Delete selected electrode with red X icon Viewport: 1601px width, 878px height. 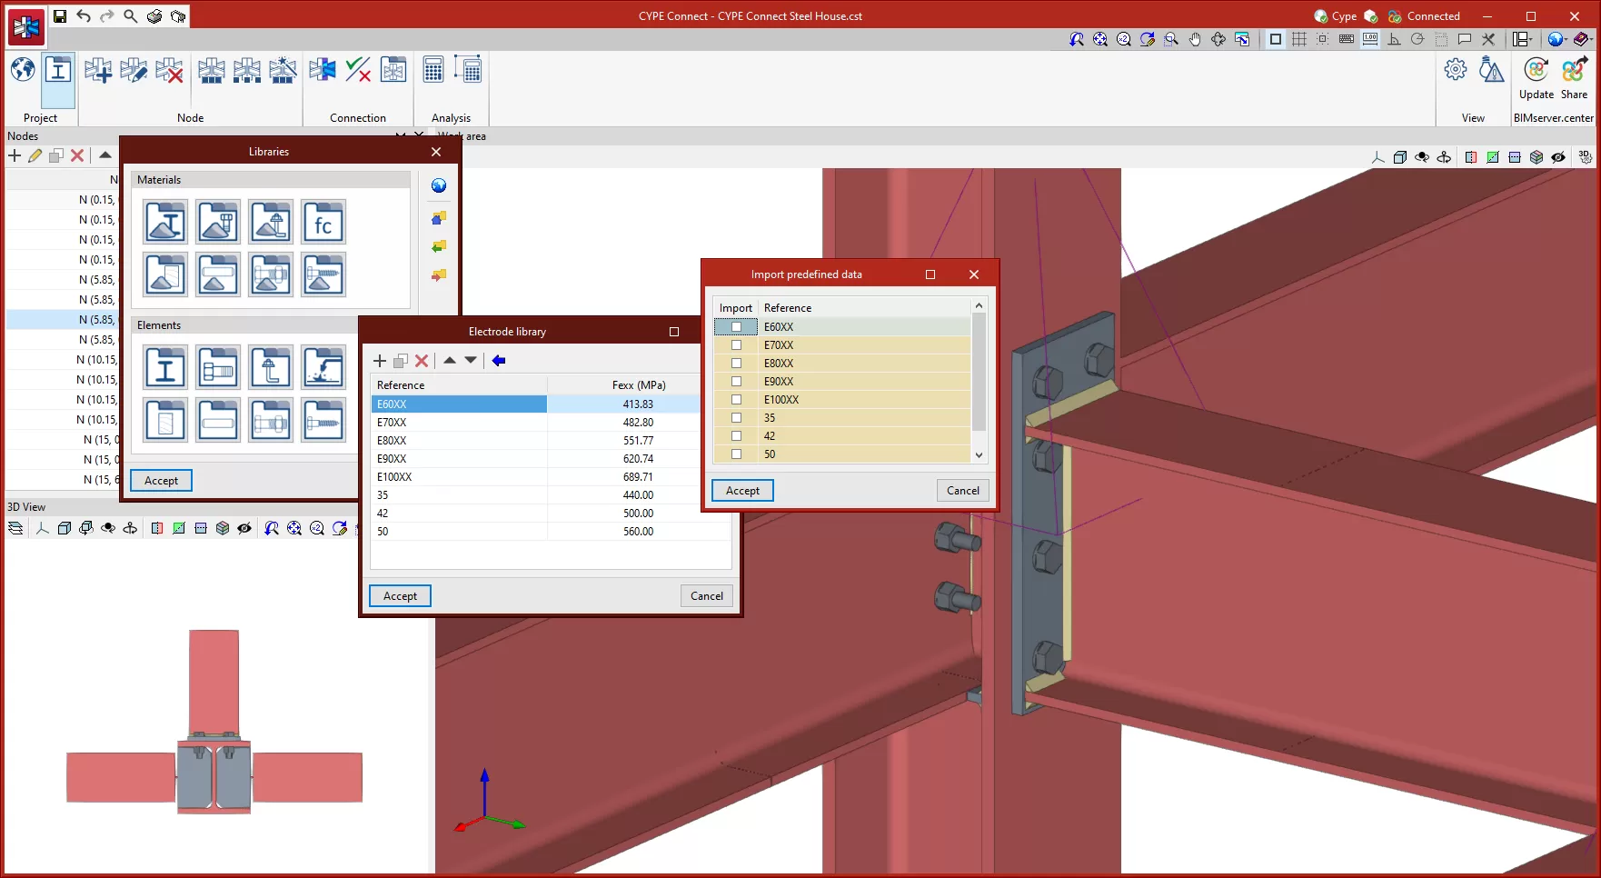(x=422, y=361)
